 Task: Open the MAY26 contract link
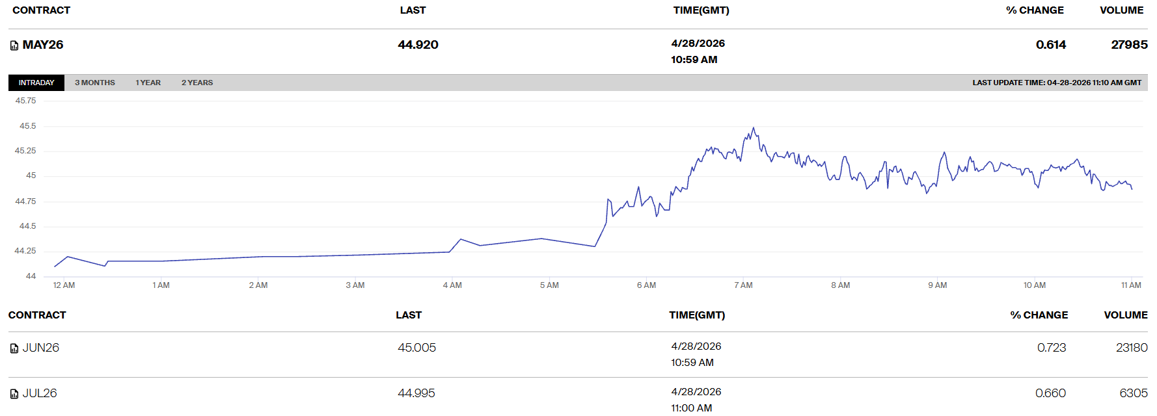tap(43, 45)
